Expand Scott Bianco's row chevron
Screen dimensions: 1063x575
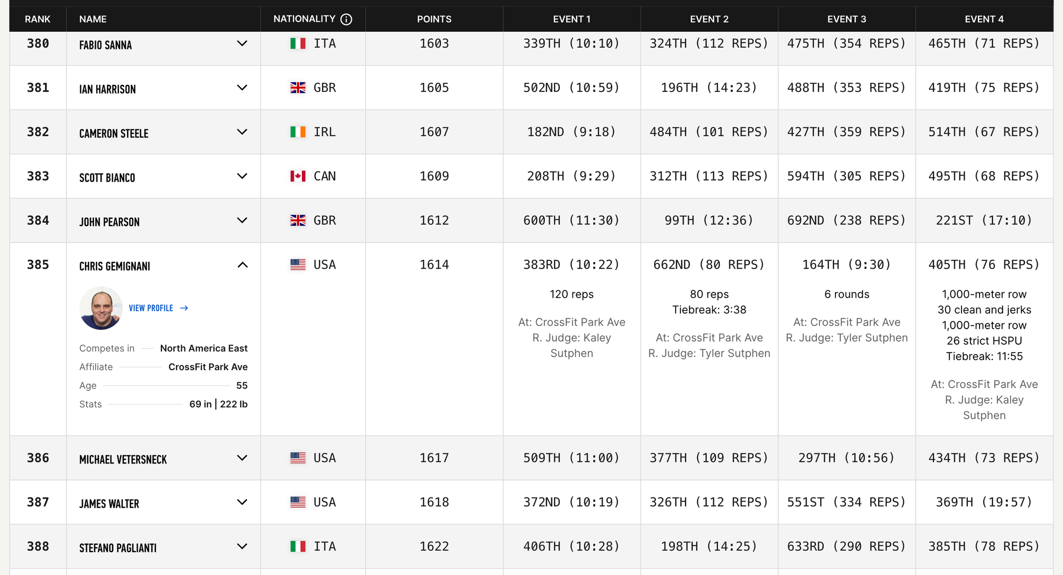[x=242, y=176]
